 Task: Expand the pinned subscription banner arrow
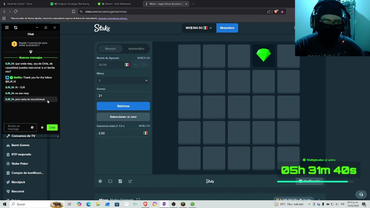click(x=31, y=52)
